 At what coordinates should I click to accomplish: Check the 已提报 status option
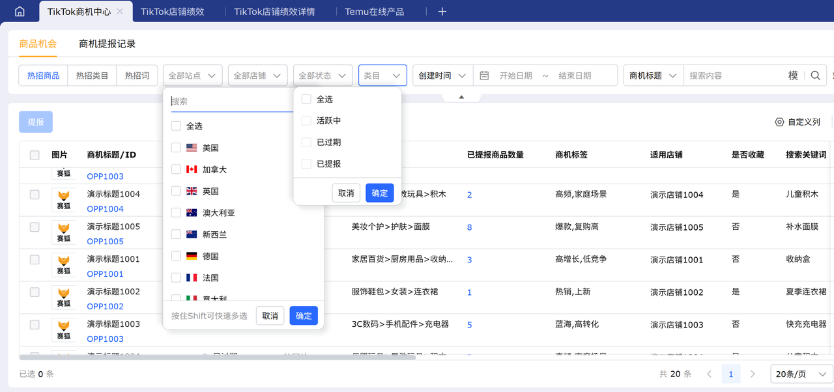[x=306, y=163]
